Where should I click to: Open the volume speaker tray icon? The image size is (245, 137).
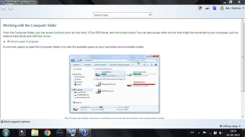tap(220, 133)
